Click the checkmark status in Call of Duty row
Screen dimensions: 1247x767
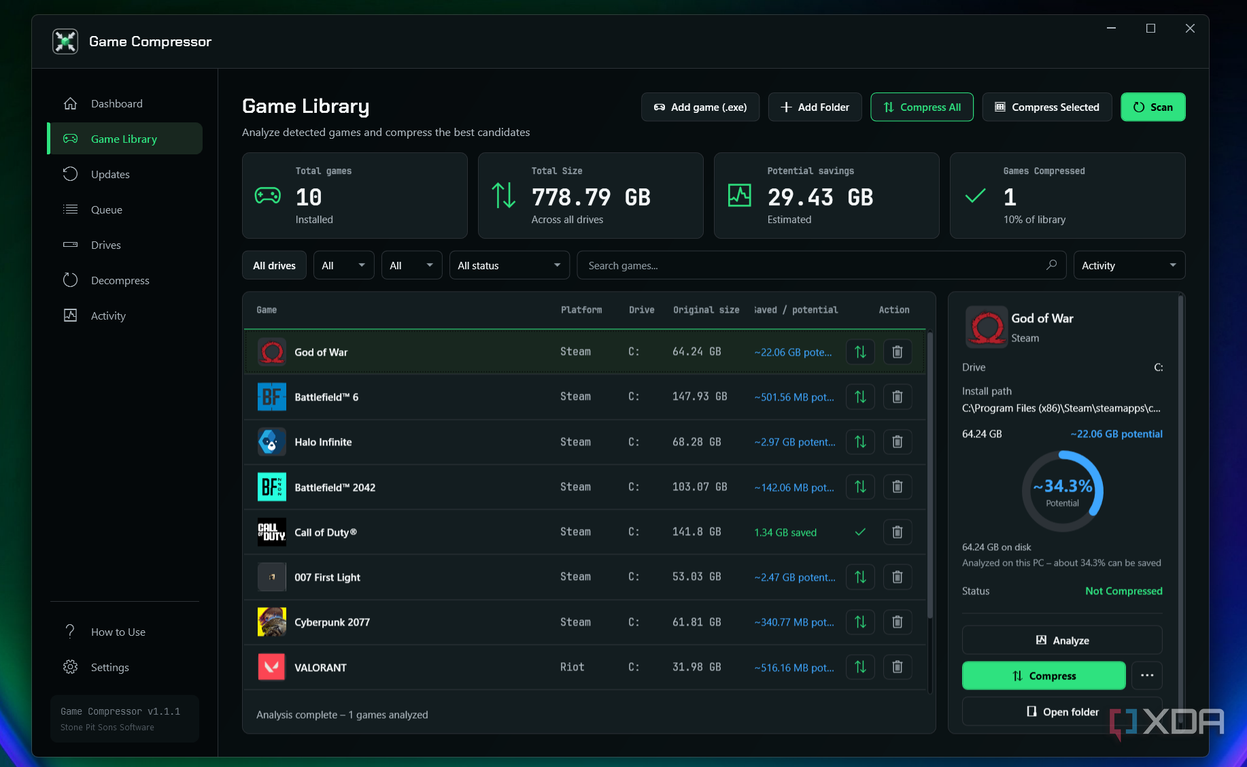[x=860, y=532]
